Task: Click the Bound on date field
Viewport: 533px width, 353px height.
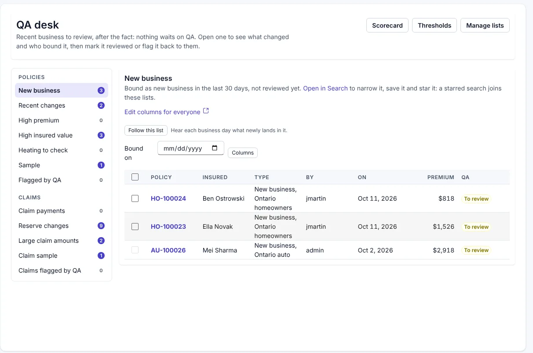Action: click(191, 148)
